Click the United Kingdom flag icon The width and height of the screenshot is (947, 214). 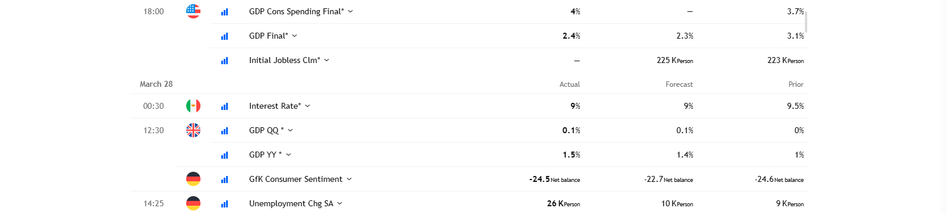click(193, 130)
